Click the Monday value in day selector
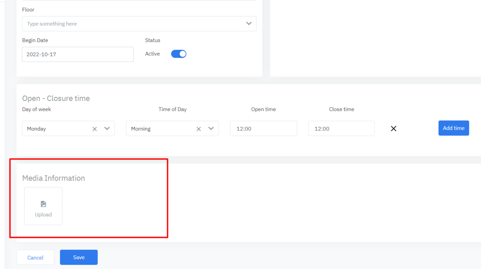Screen dimensions: 481x269 (37, 129)
